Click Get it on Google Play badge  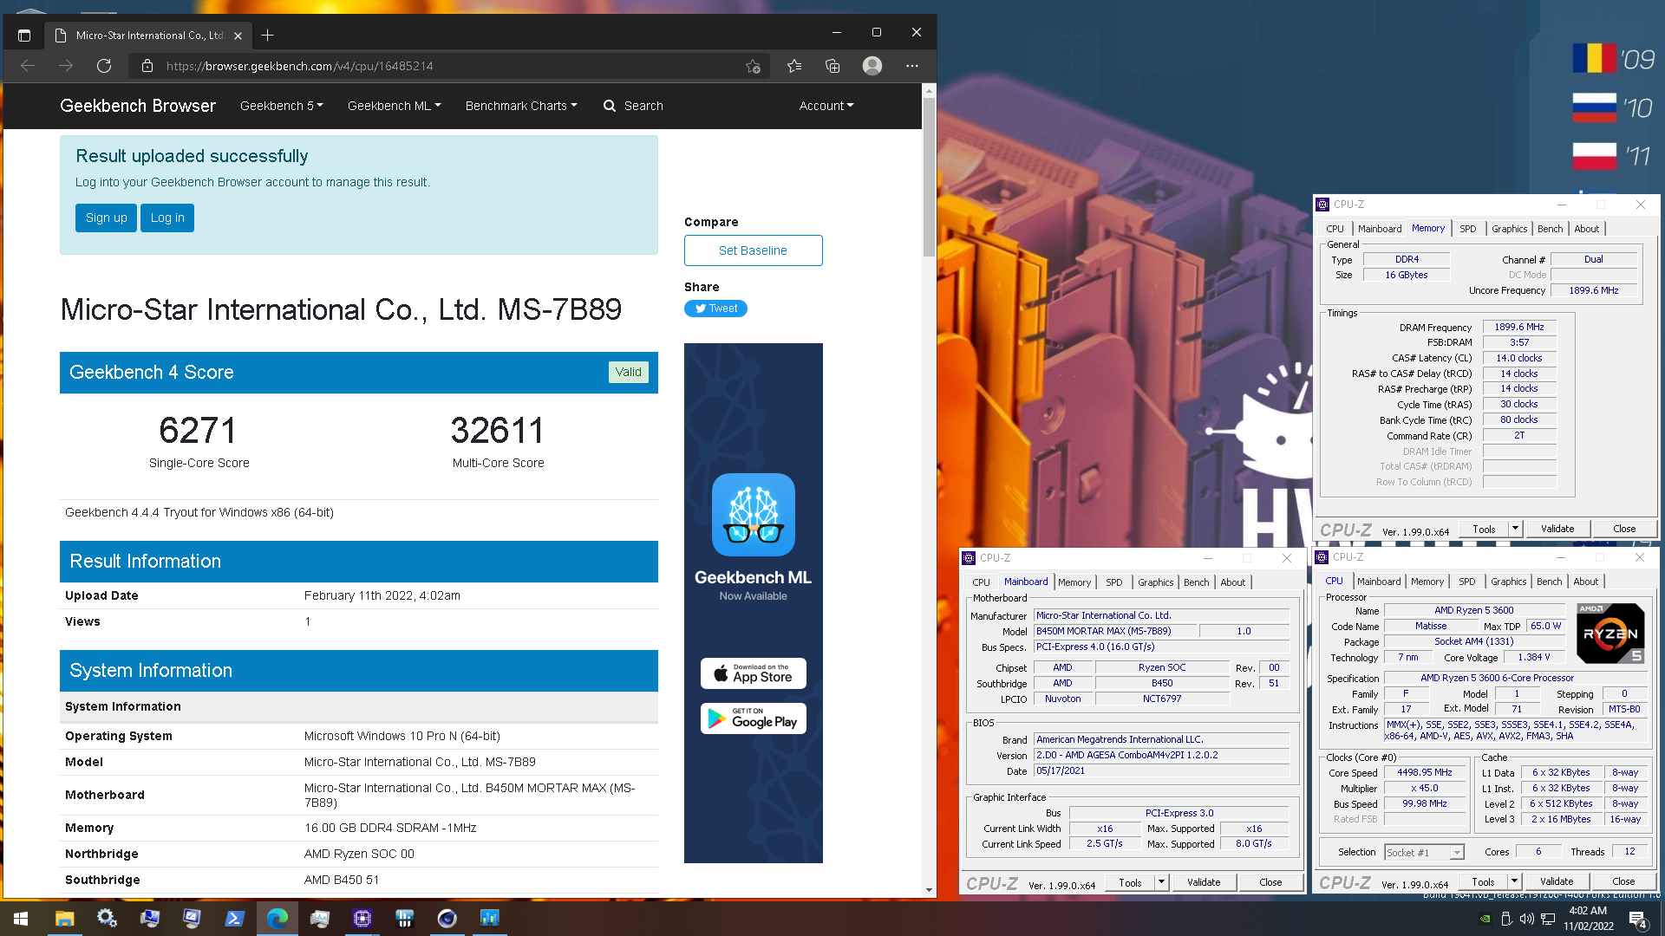coord(753,718)
